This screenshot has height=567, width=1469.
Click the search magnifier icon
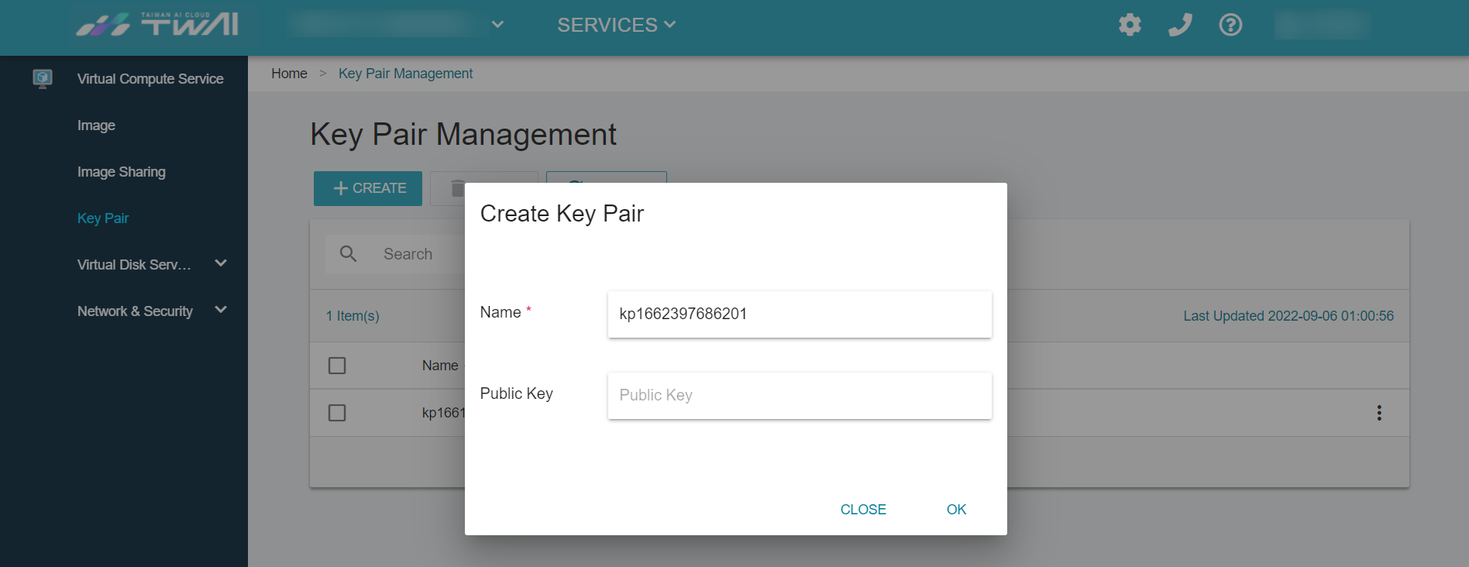click(349, 253)
